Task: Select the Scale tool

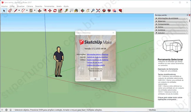Action: click(60, 11)
